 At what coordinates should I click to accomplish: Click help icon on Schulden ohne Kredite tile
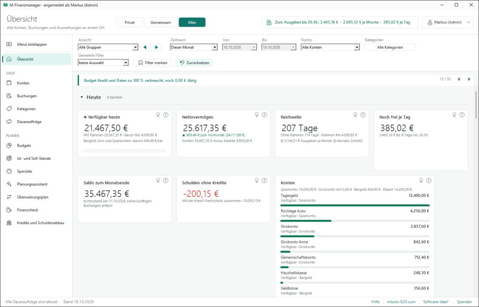click(x=264, y=180)
